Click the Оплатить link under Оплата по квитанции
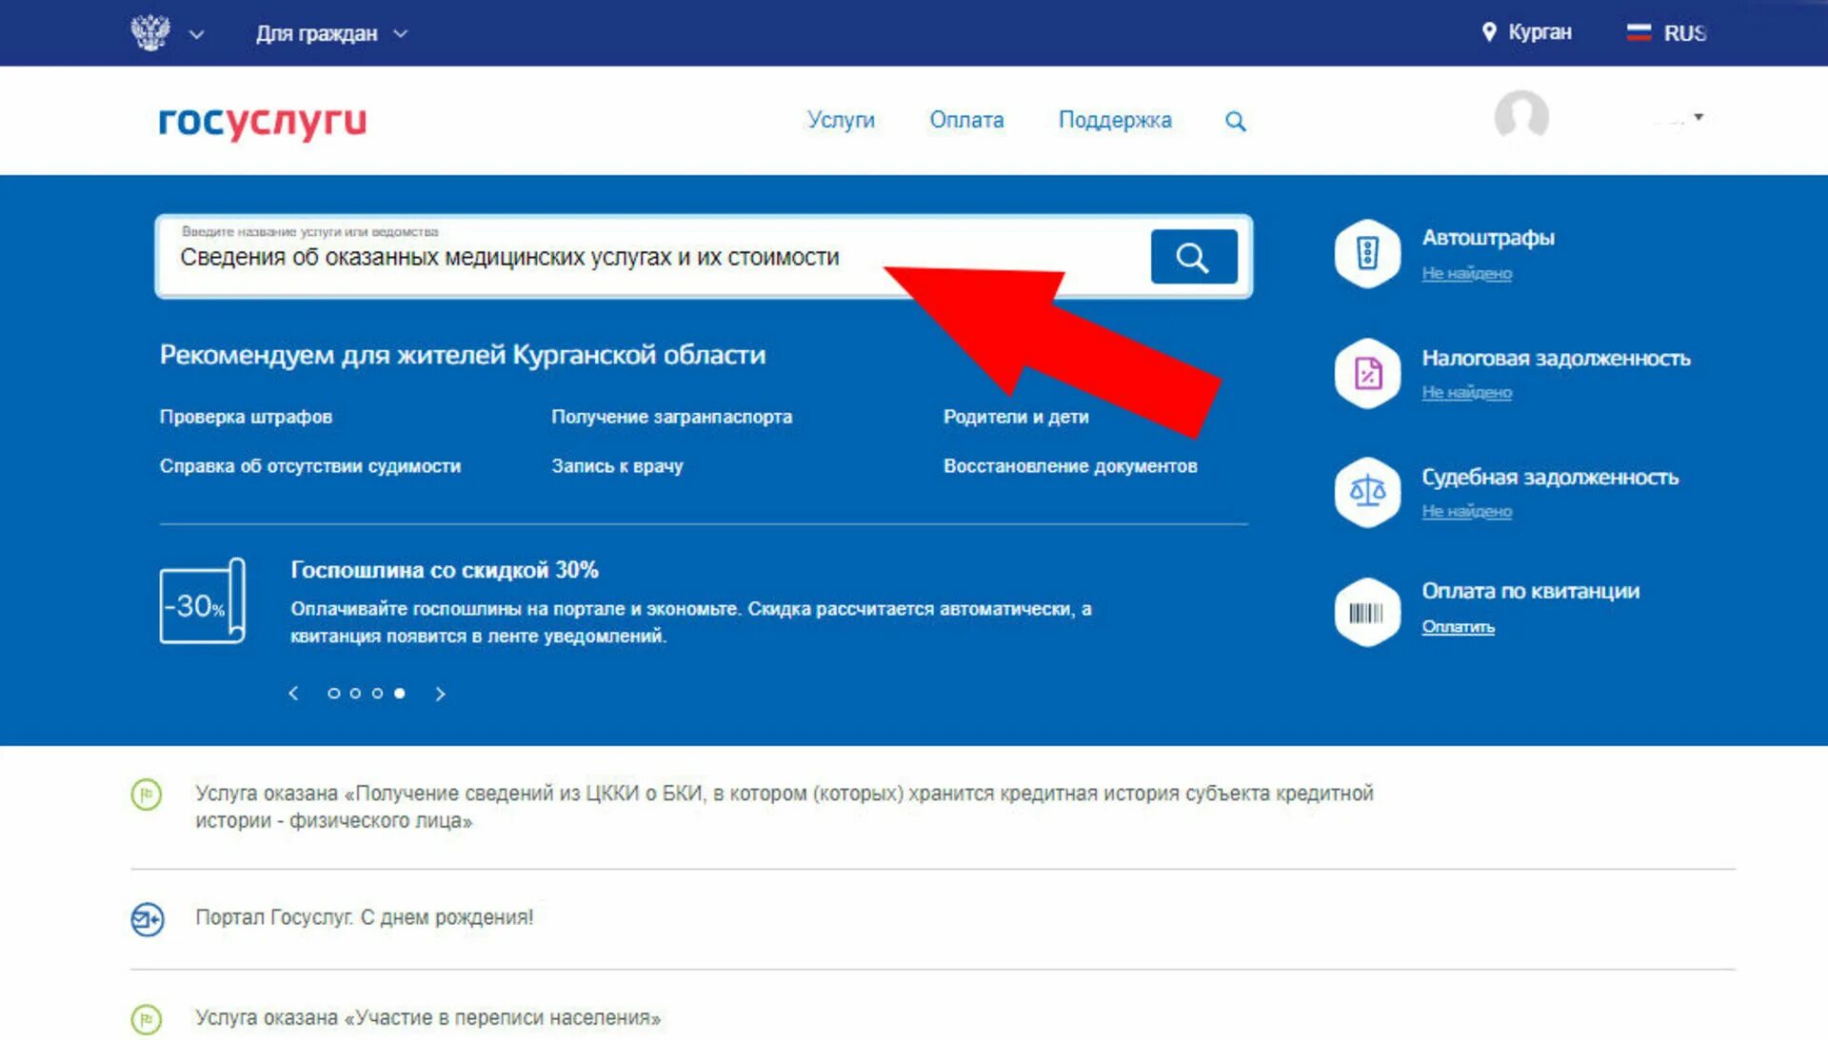This screenshot has width=1828, height=1040. click(x=1458, y=627)
